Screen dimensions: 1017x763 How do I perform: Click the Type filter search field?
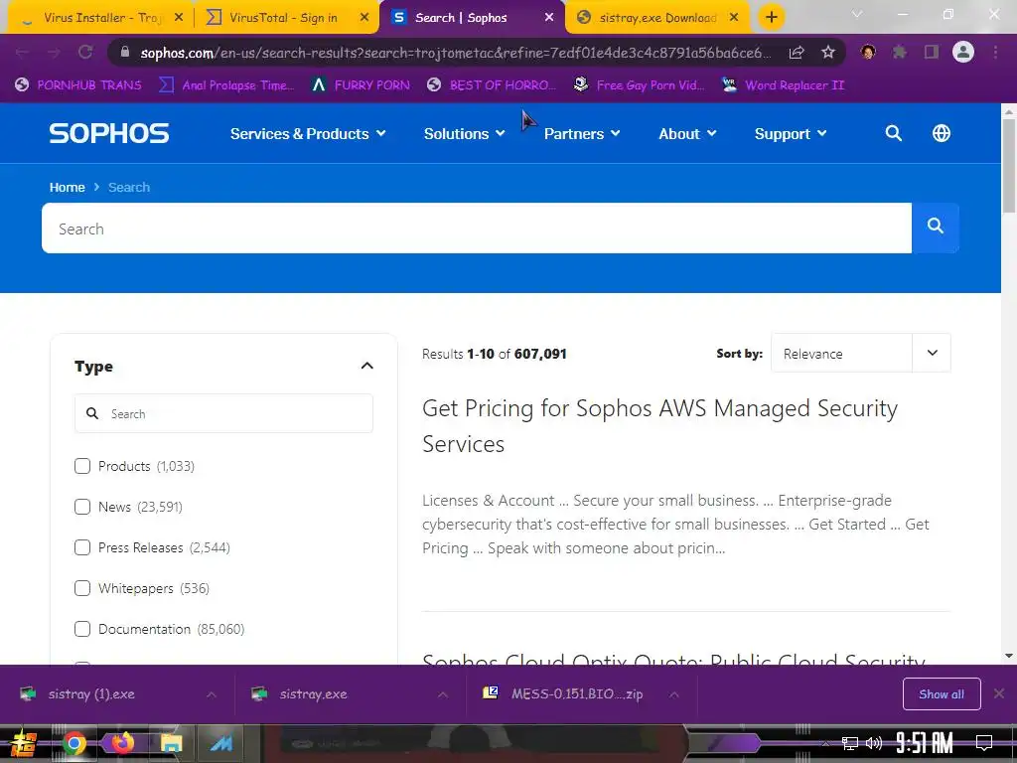coord(223,413)
